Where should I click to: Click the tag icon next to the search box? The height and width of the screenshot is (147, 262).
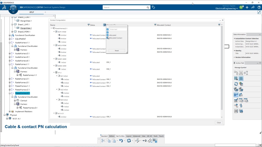pyautogui.click(x=153, y=7)
